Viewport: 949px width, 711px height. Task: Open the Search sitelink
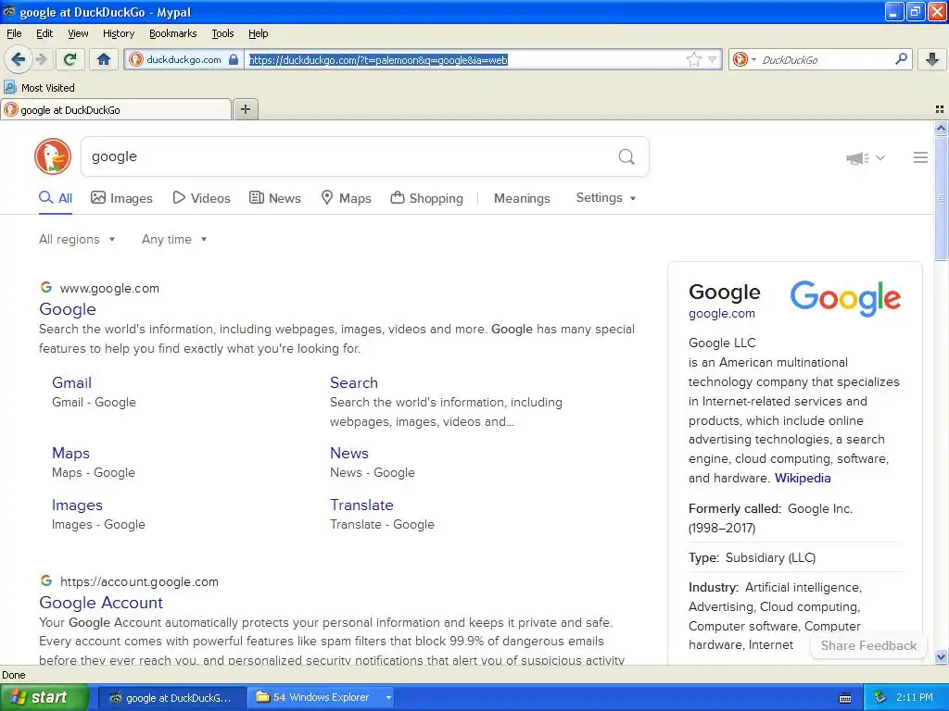click(x=353, y=382)
